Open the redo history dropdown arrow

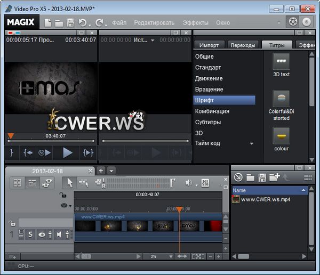[x=106, y=26]
